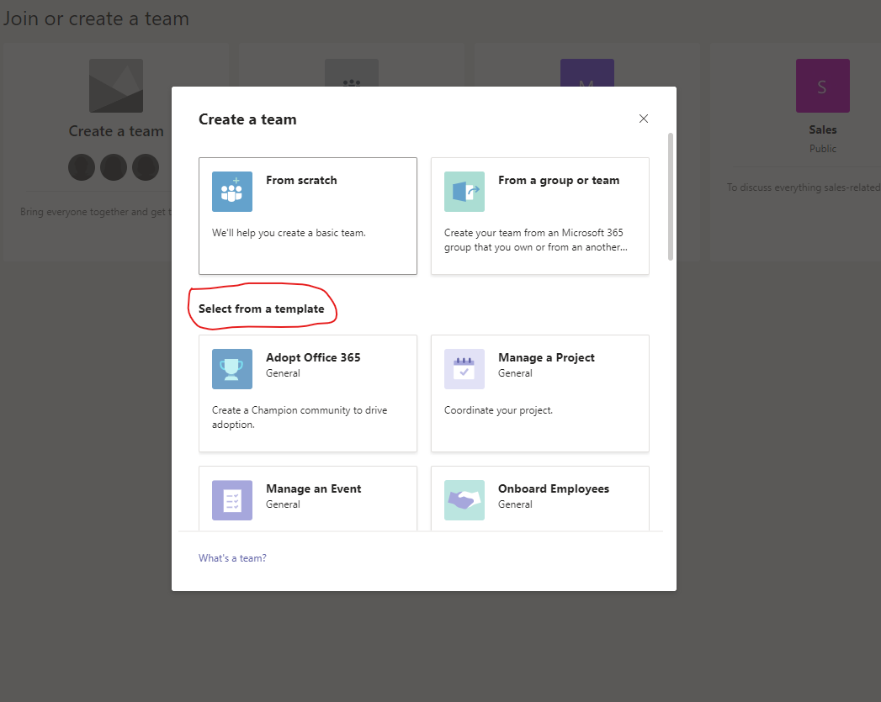Image resolution: width=881 pixels, height=702 pixels.
Task: Click 'Create a Champion community' description text
Action: point(300,417)
